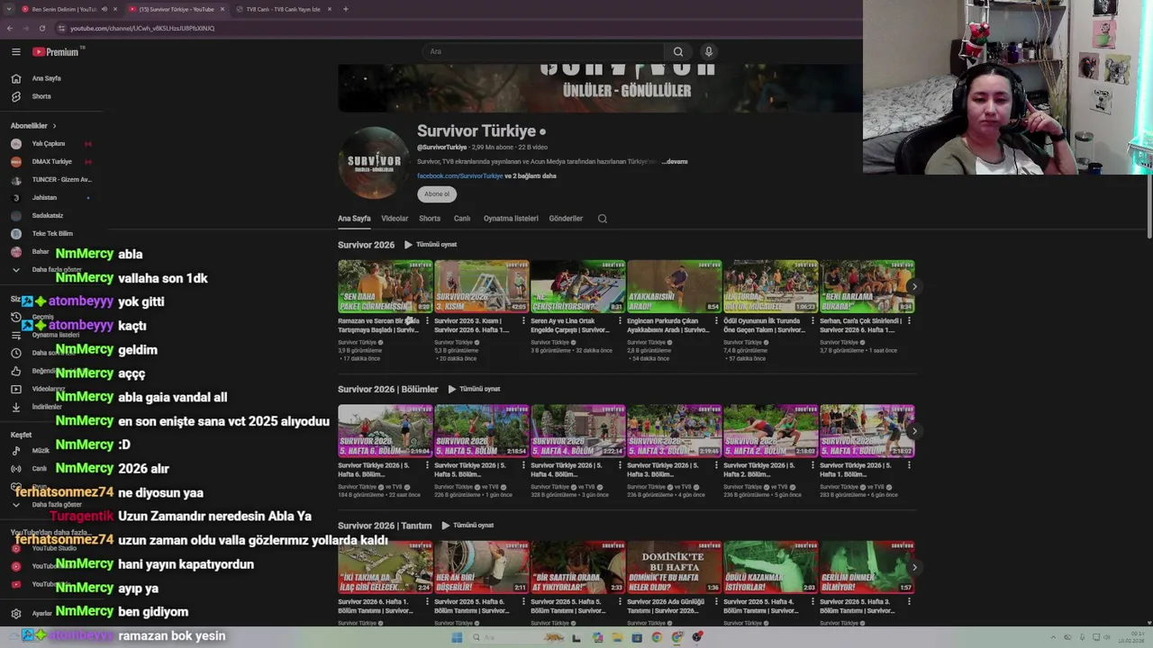Switch to the Gönderiler tab
The image size is (1153, 648).
(x=566, y=219)
